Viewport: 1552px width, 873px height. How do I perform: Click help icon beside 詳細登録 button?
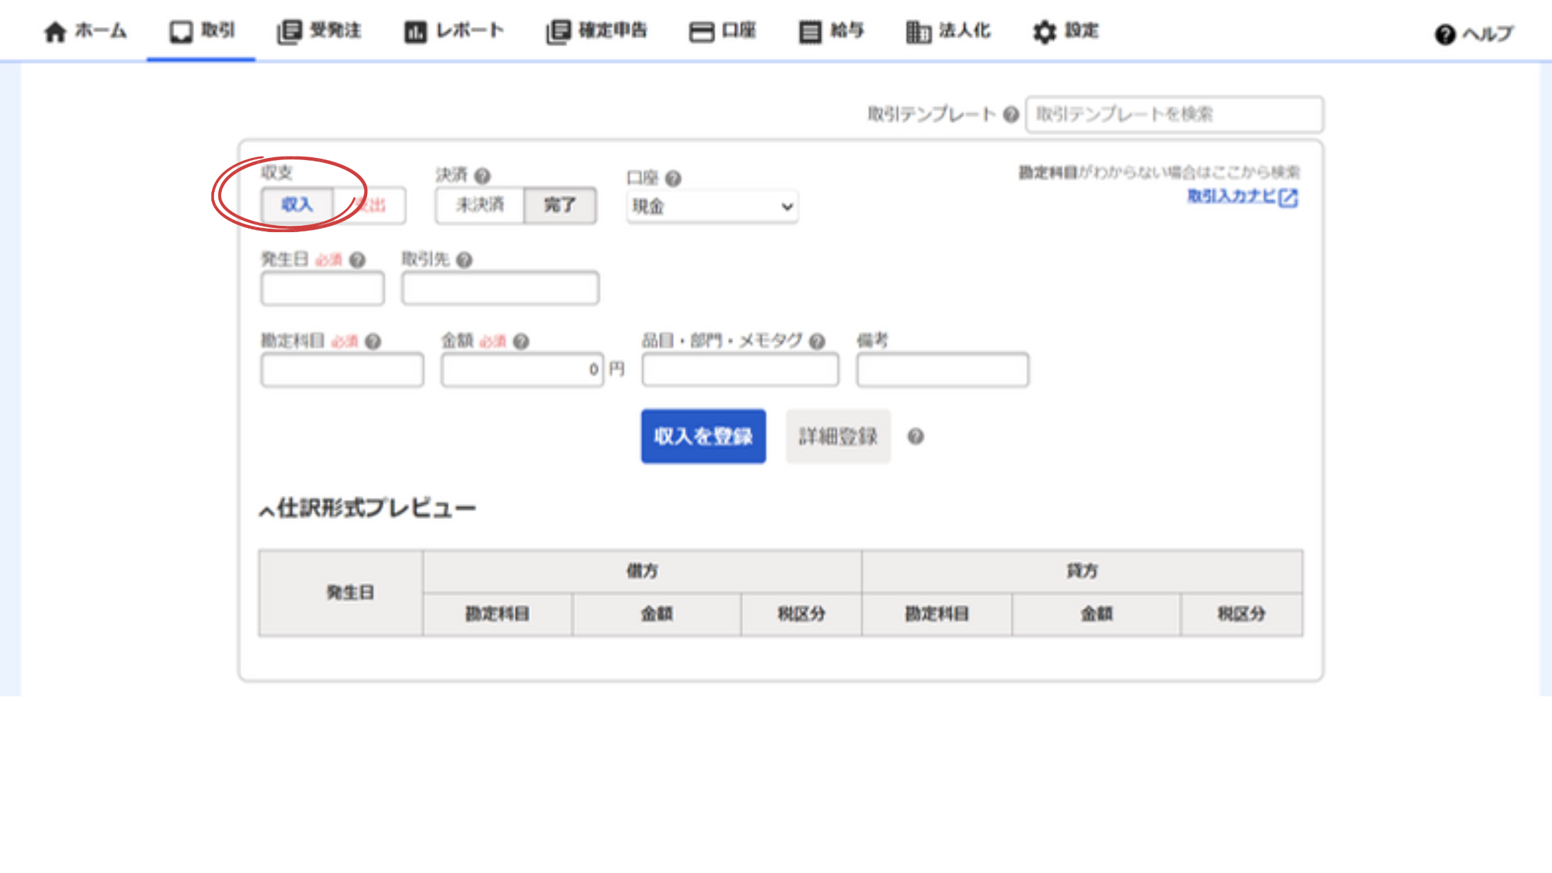[915, 436]
